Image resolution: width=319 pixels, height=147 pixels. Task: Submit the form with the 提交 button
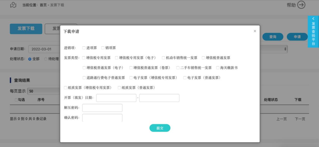(160, 128)
